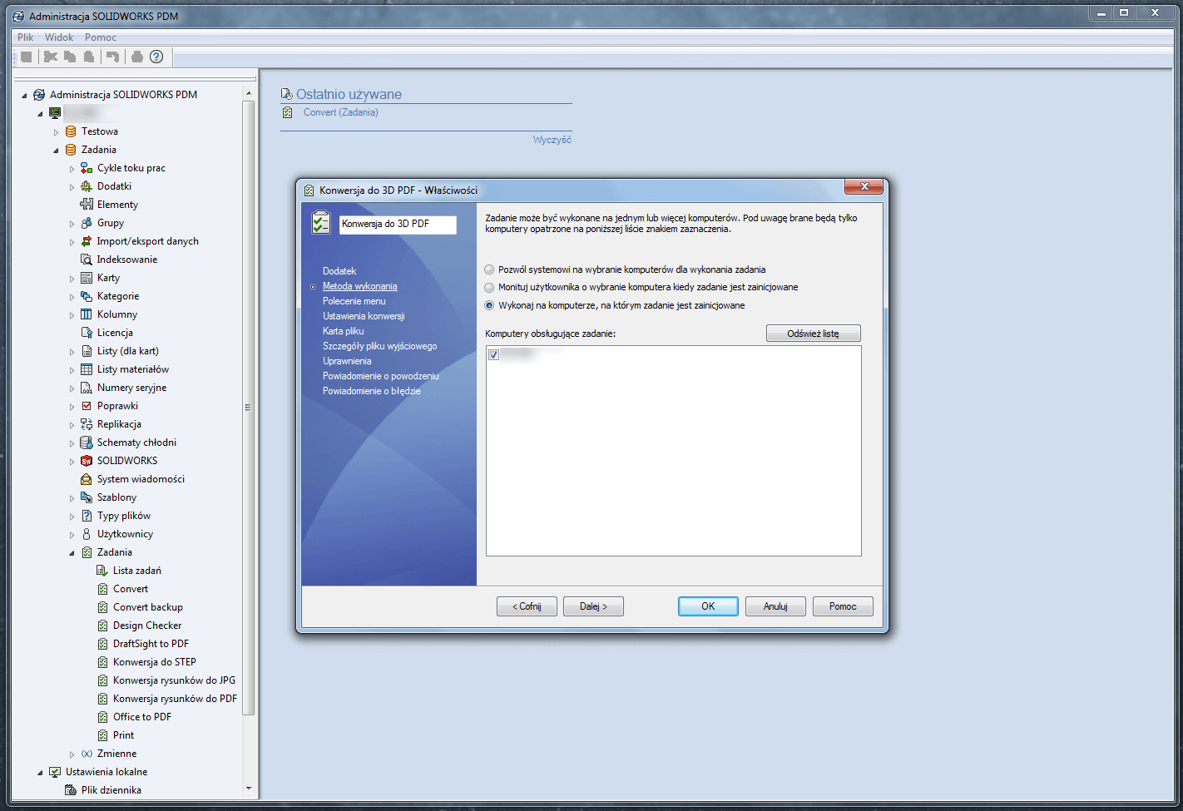Open the Plik menu
The height and width of the screenshot is (811, 1183).
point(24,37)
